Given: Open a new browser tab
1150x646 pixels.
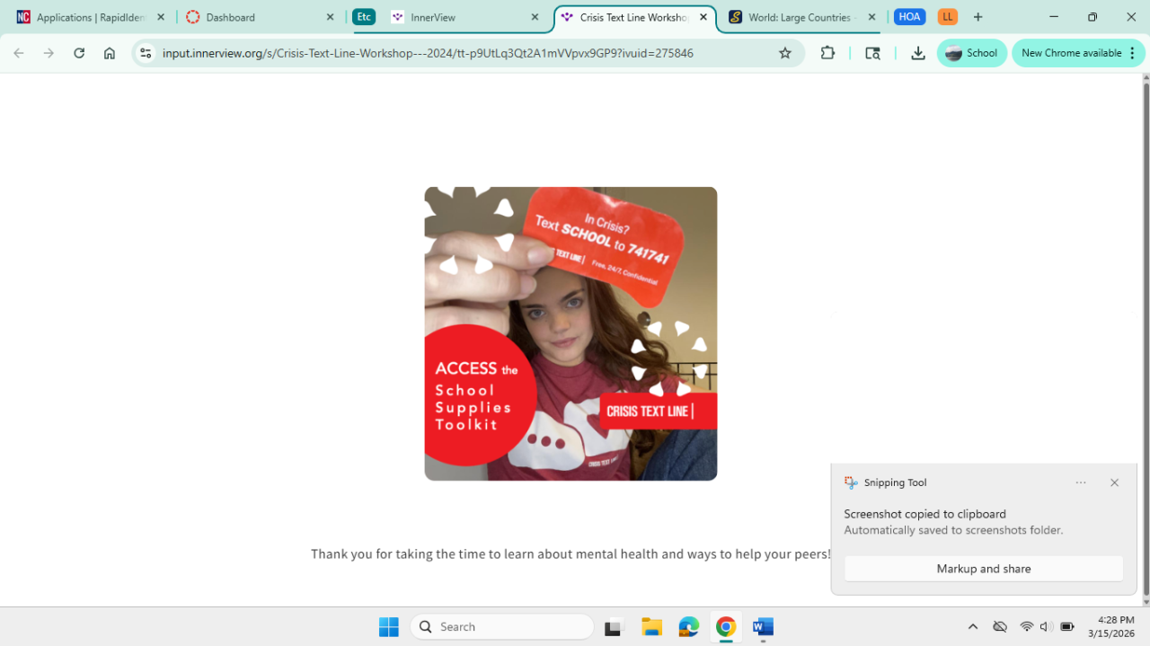Looking at the screenshot, I should click(978, 17).
